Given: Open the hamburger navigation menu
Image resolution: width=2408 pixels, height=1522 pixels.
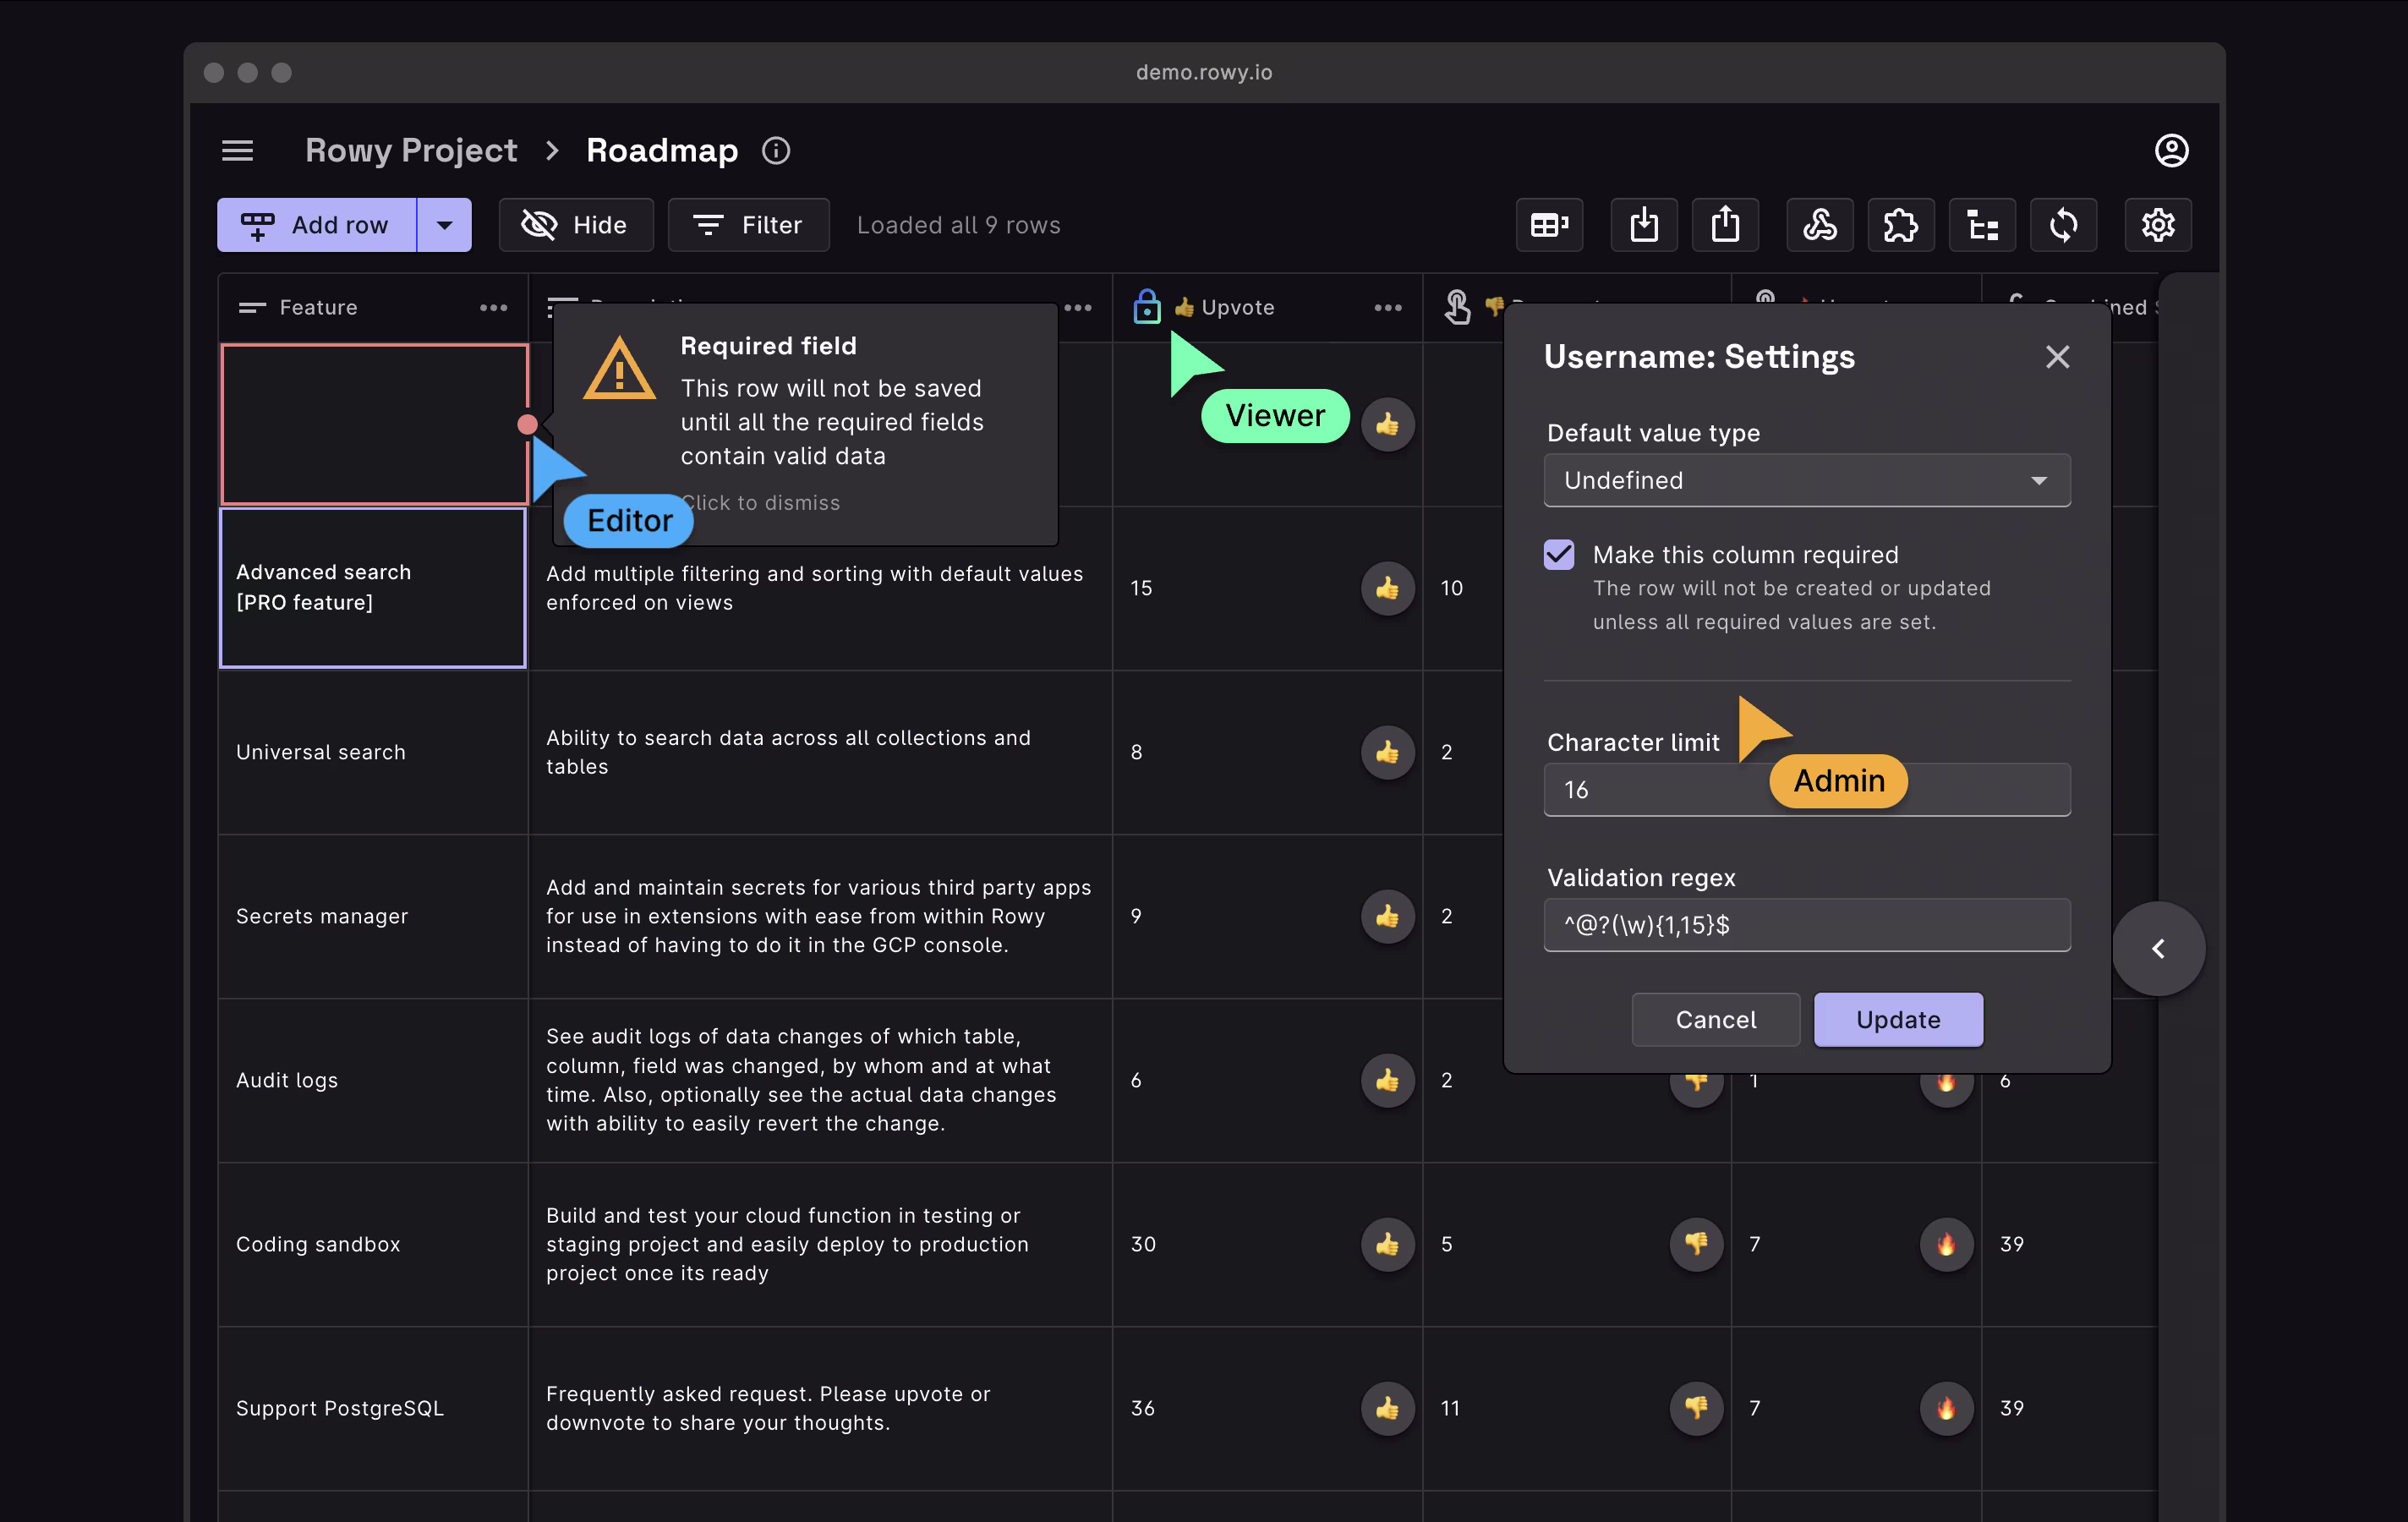Looking at the screenshot, I should pyautogui.click(x=237, y=150).
